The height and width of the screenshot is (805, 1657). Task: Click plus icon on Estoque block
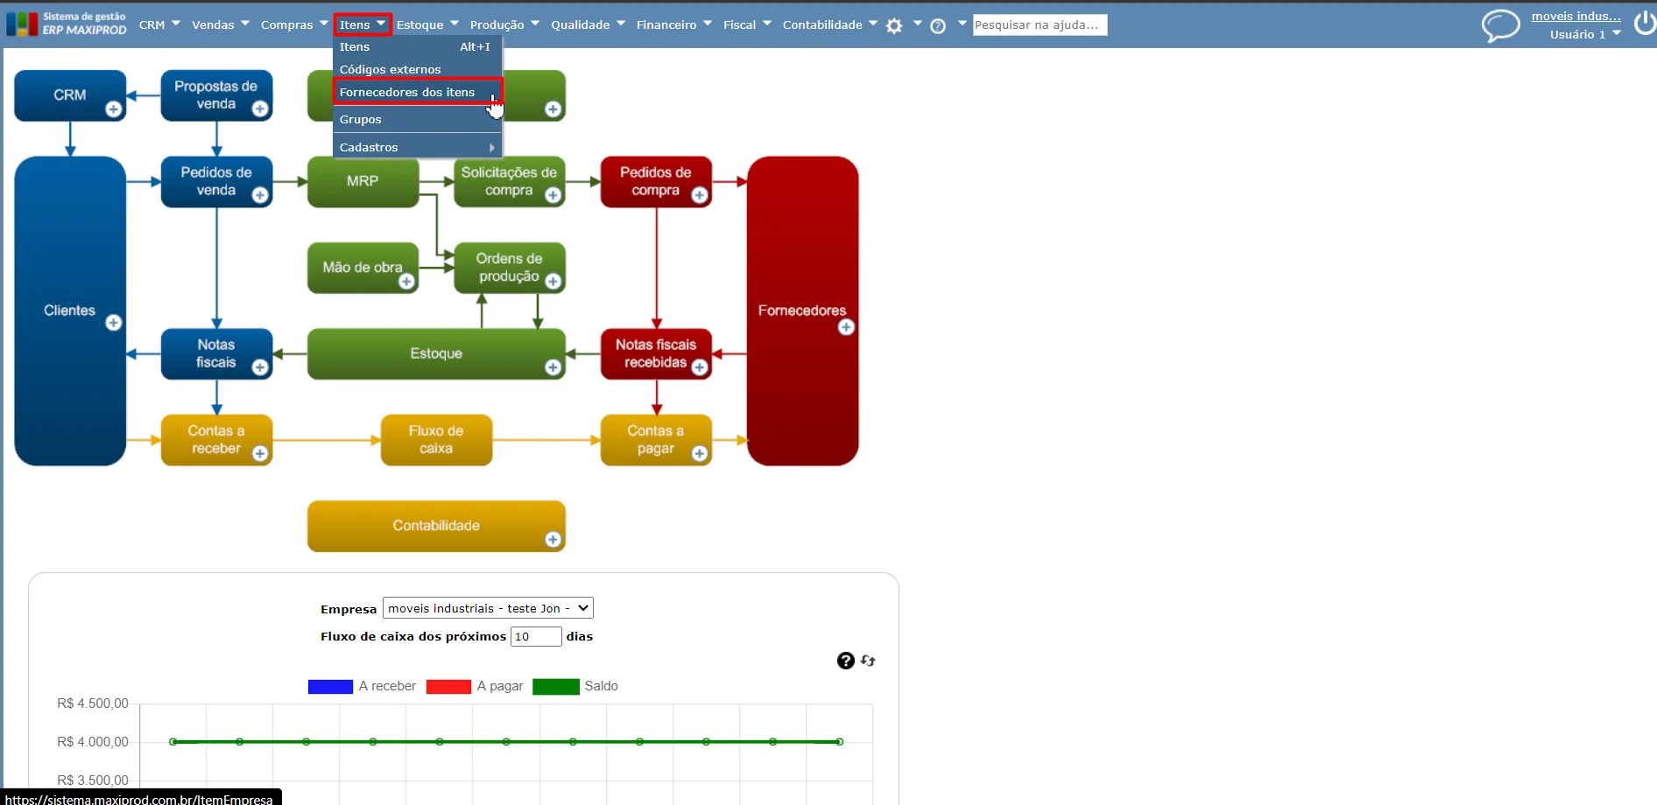(x=553, y=367)
